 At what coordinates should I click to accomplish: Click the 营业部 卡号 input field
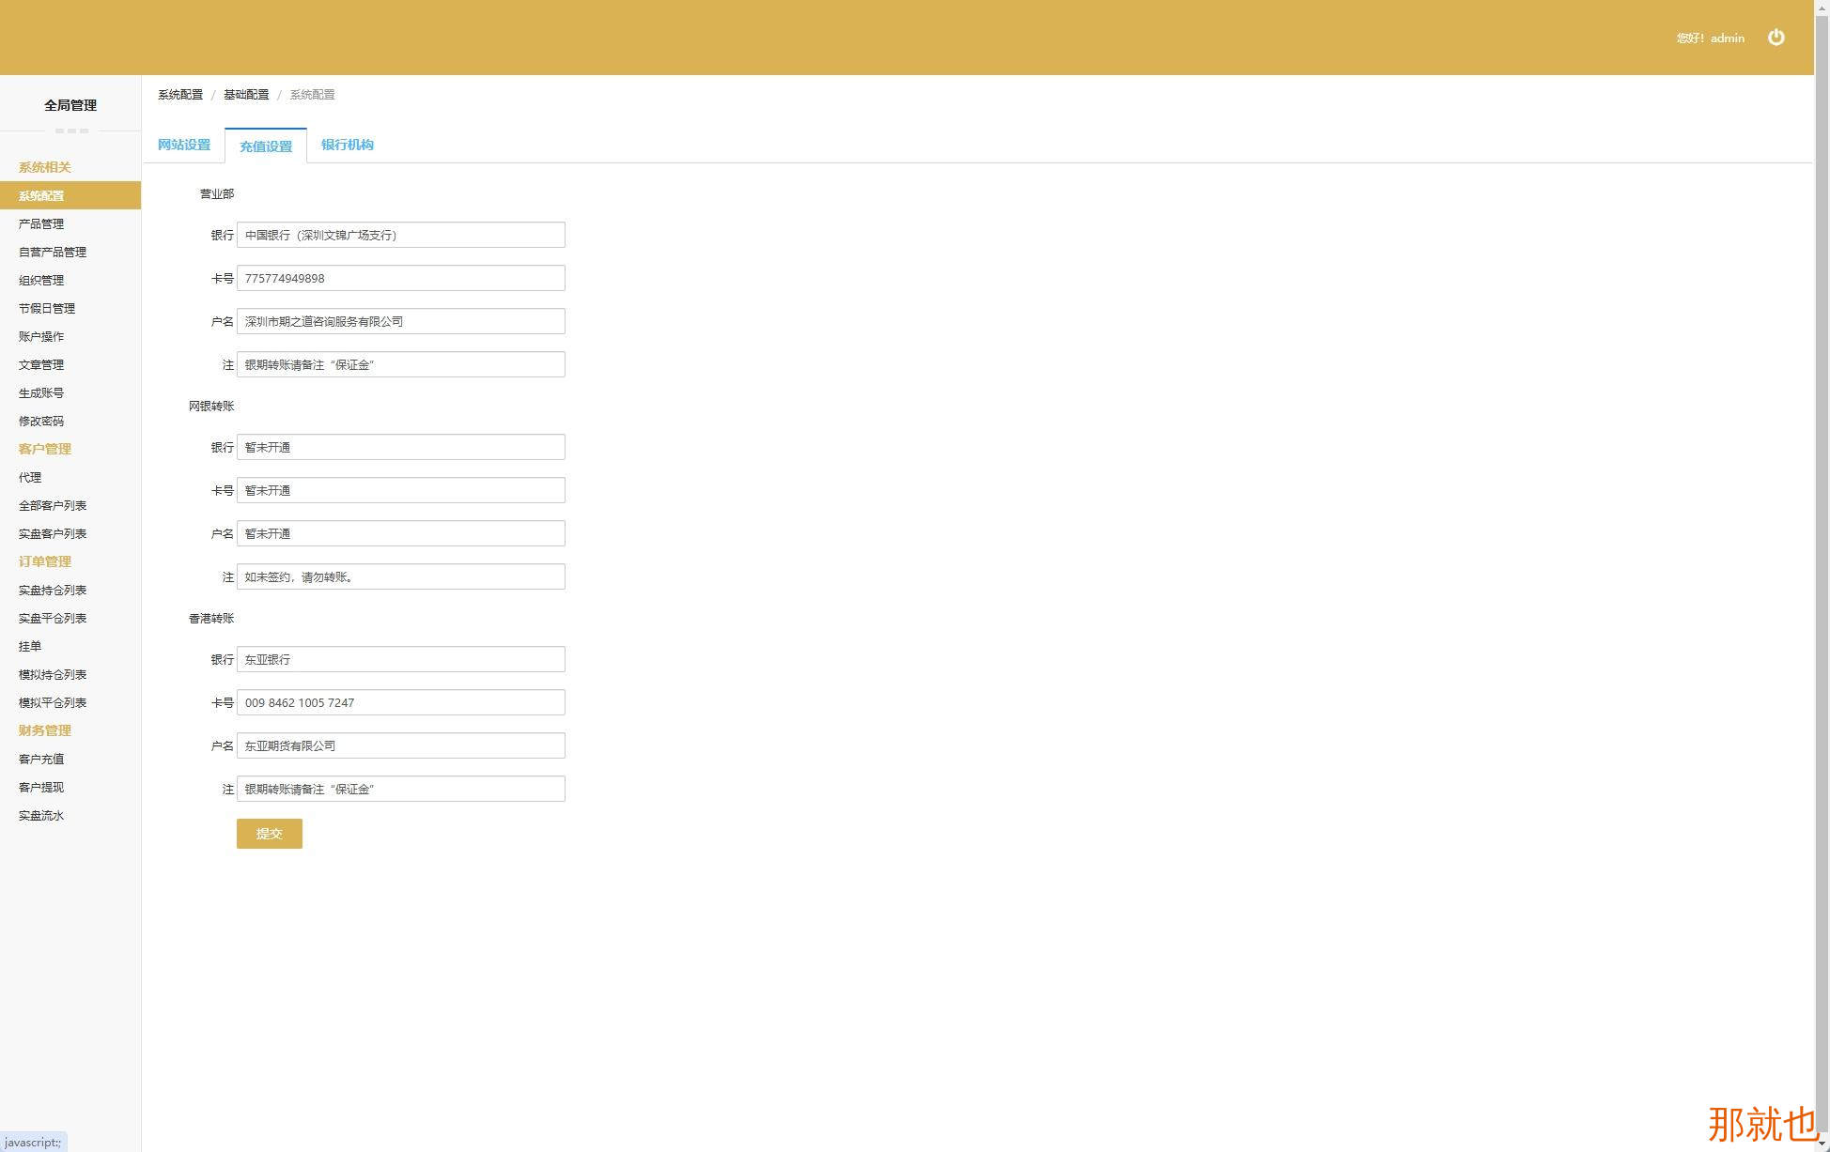[400, 279]
